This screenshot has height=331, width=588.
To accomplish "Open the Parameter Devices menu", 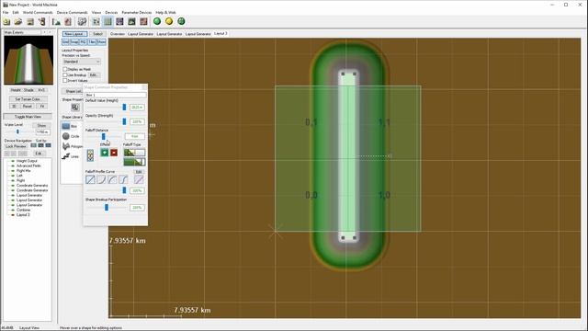I will [137, 12].
